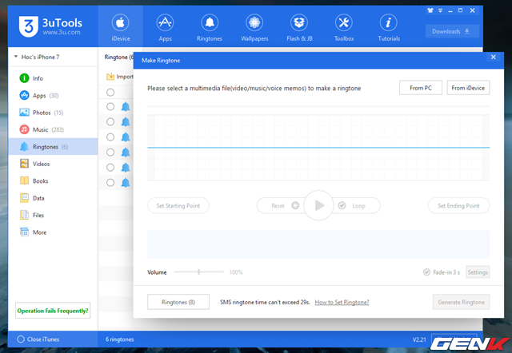
Task: Select Music (283) in sidebar
Action: [x=53, y=129]
